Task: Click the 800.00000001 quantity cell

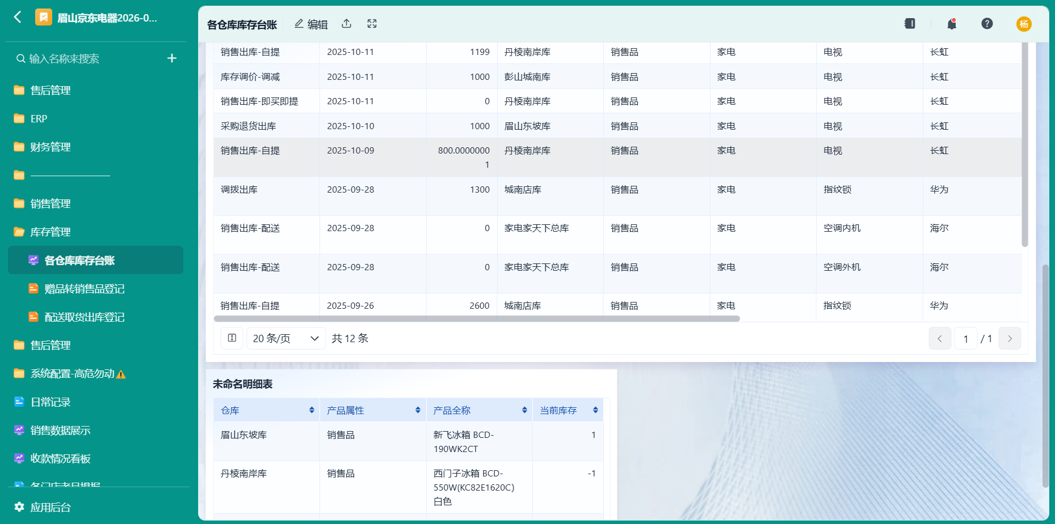Action: pyautogui.click(x=461, y=157)
